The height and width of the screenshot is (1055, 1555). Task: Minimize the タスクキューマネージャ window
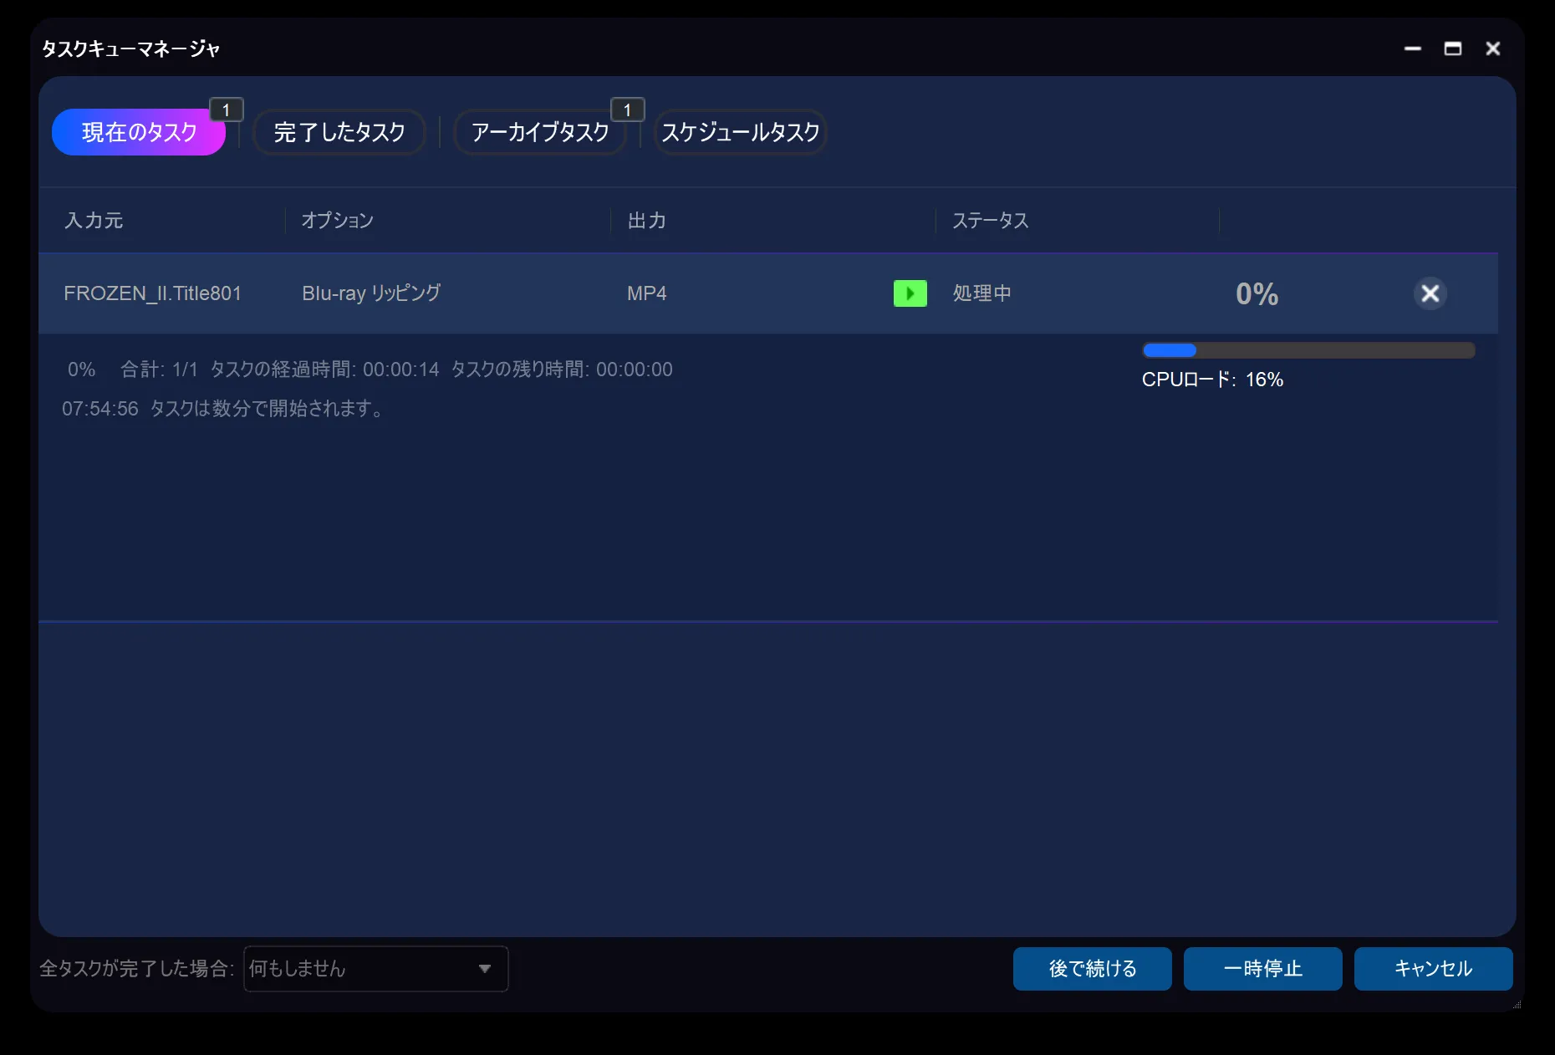click(1413, 48)
